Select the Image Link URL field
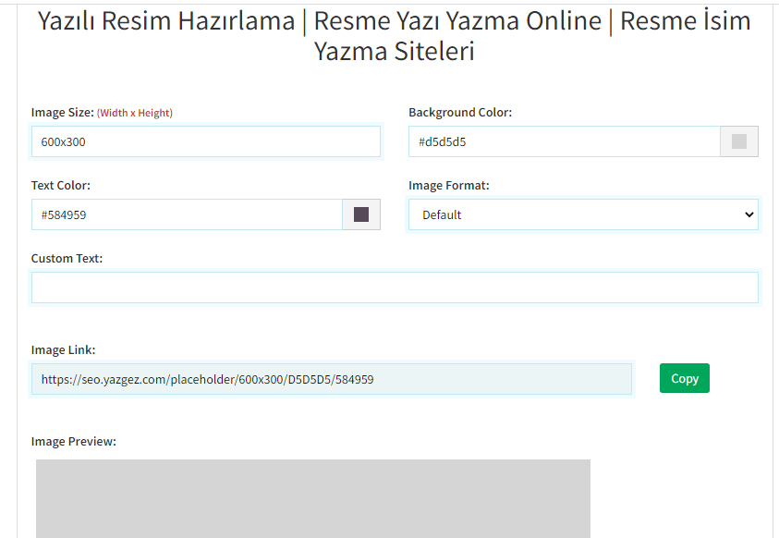The width and height of the screenshot is (779, 538). tap(332, 379)
